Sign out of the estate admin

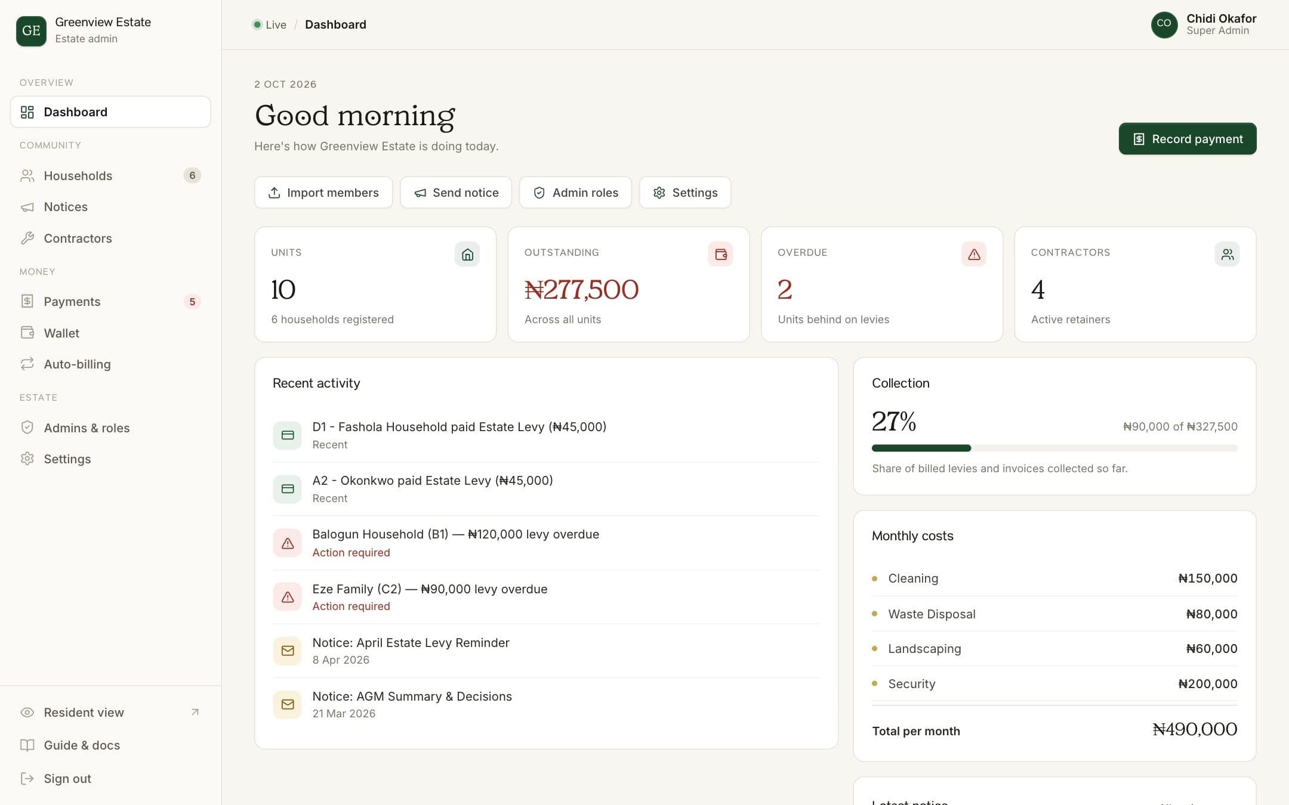[x=110, y=778]
